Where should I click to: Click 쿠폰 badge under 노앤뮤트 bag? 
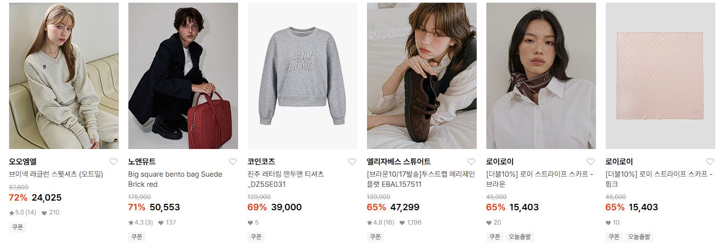pyautogui.click(x=137, y=237)
